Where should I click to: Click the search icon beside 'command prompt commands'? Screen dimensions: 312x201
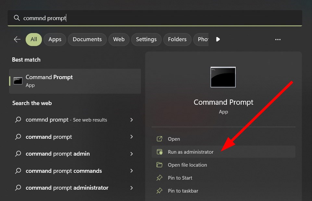coord(18,171)
